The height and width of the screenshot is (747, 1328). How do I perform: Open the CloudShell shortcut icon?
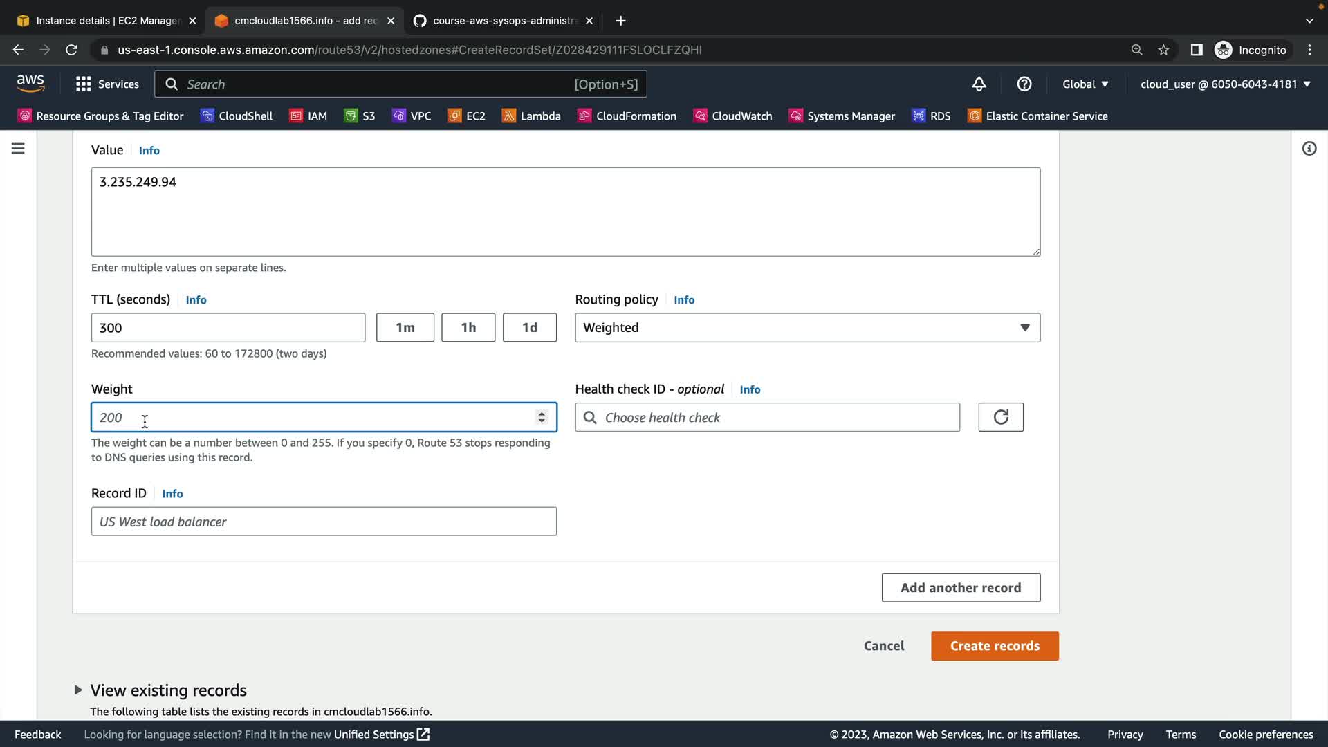point(207,116)
